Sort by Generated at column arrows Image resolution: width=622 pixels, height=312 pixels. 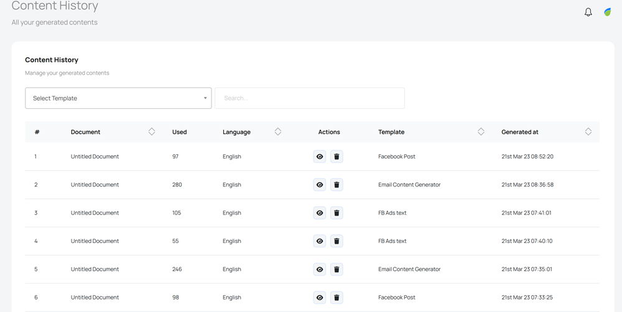click(x=588, y=132)
